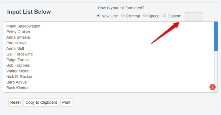This screenshot has width=221, height=115.
Task: Select the New Line radio button
Action: click(98, 16)
